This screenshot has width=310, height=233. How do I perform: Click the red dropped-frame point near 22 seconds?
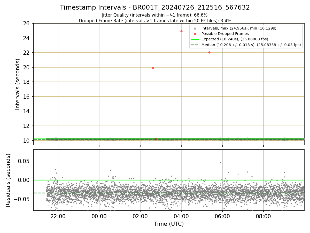click(209, 52)
